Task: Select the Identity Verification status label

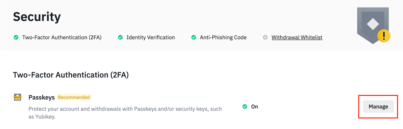Action: pos(151,37)
